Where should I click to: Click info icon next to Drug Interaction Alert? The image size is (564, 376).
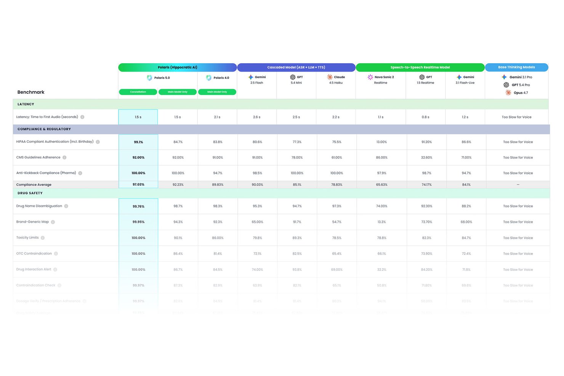[55, 269]
